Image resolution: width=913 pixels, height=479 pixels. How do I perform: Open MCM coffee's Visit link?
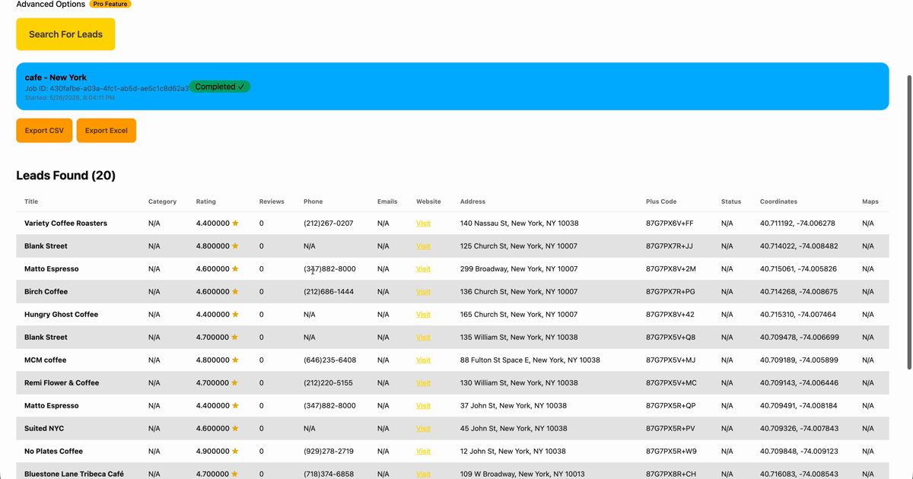click(x=423, y=360)
